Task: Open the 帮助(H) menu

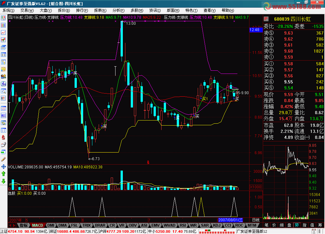Action: pos(228,10)
